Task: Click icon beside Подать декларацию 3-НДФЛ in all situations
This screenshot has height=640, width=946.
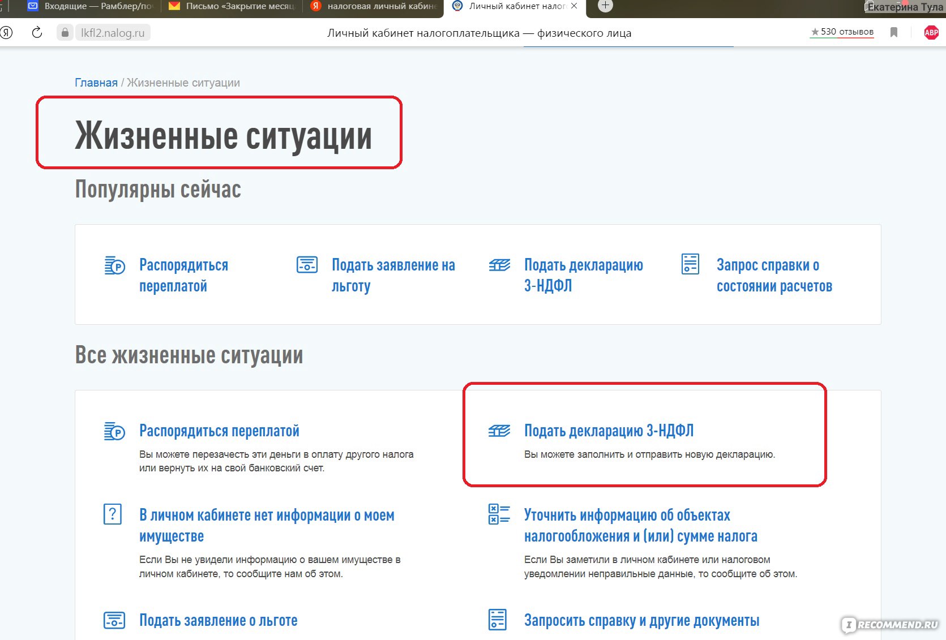Action: click(x=499, y=431)
